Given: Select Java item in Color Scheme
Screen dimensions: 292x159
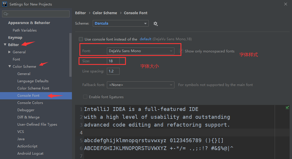Looking at the screenshot, I should tap(21, 139).
